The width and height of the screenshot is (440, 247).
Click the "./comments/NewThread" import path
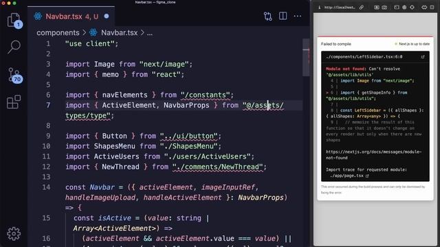[217, 167]
